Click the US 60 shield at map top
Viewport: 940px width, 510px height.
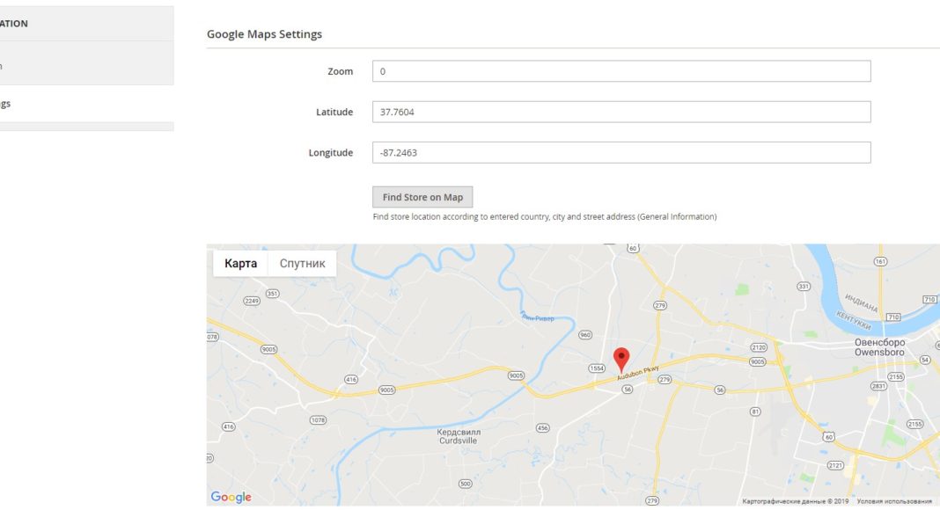click(x=632, y=249)
